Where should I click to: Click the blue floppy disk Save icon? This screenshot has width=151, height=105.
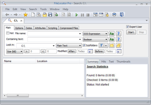tap(50, 15)
